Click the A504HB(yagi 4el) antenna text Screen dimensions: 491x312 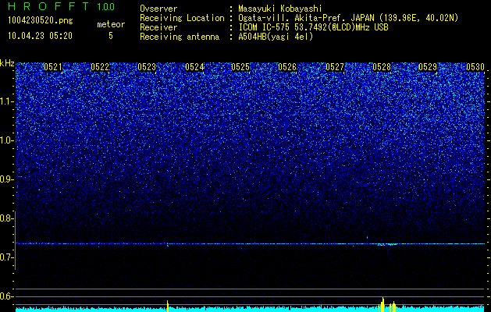(276, 37)
